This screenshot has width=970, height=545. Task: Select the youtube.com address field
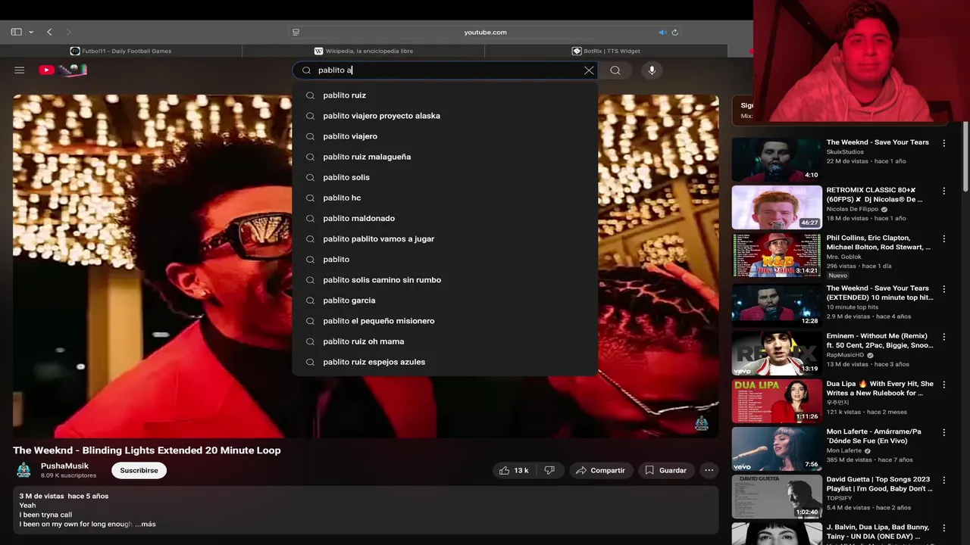[x=485, y=32]
